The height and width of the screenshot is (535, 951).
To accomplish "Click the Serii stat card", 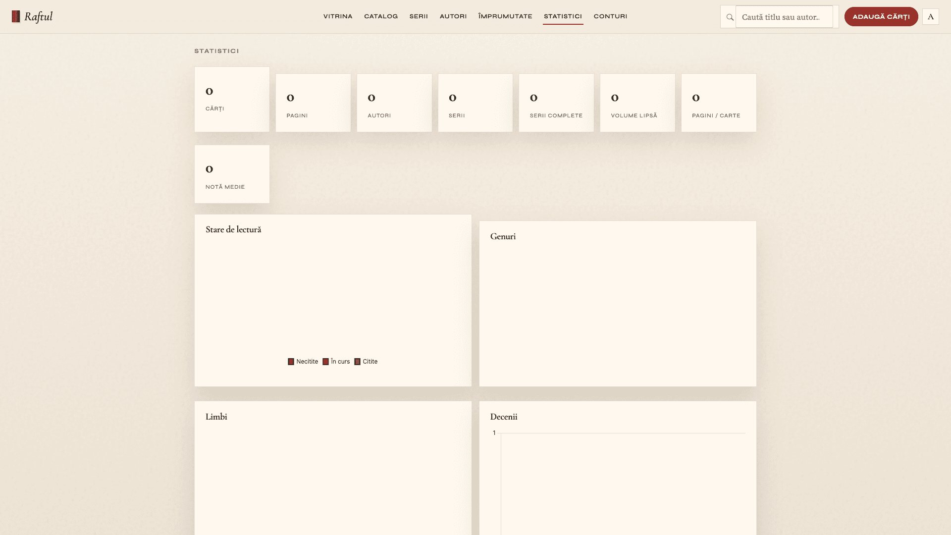I will pos(475,103).
